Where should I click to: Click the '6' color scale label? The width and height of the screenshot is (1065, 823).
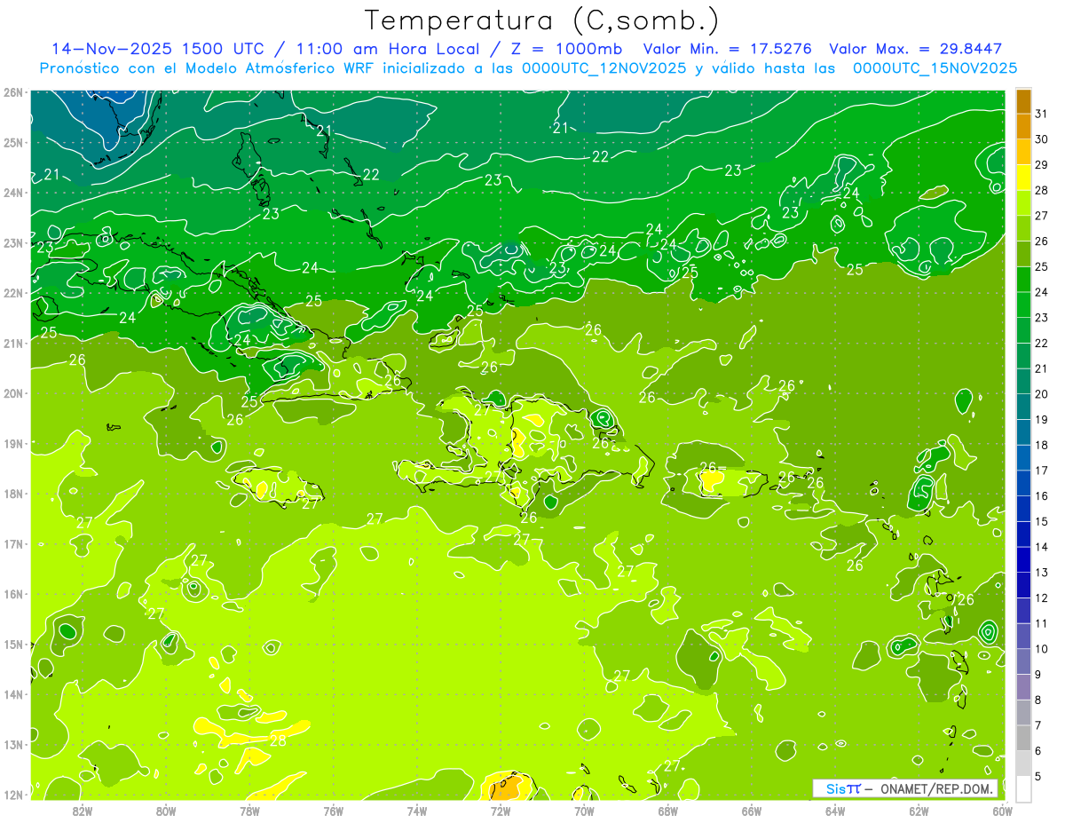(x=1038, y=750)
